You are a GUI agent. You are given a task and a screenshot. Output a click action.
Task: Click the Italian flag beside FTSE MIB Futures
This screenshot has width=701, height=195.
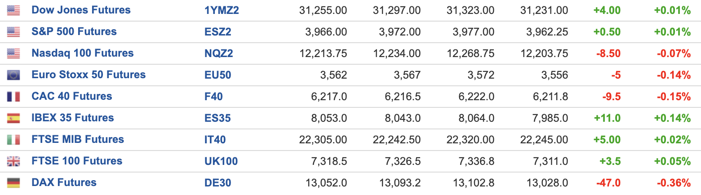click(13, 140)
